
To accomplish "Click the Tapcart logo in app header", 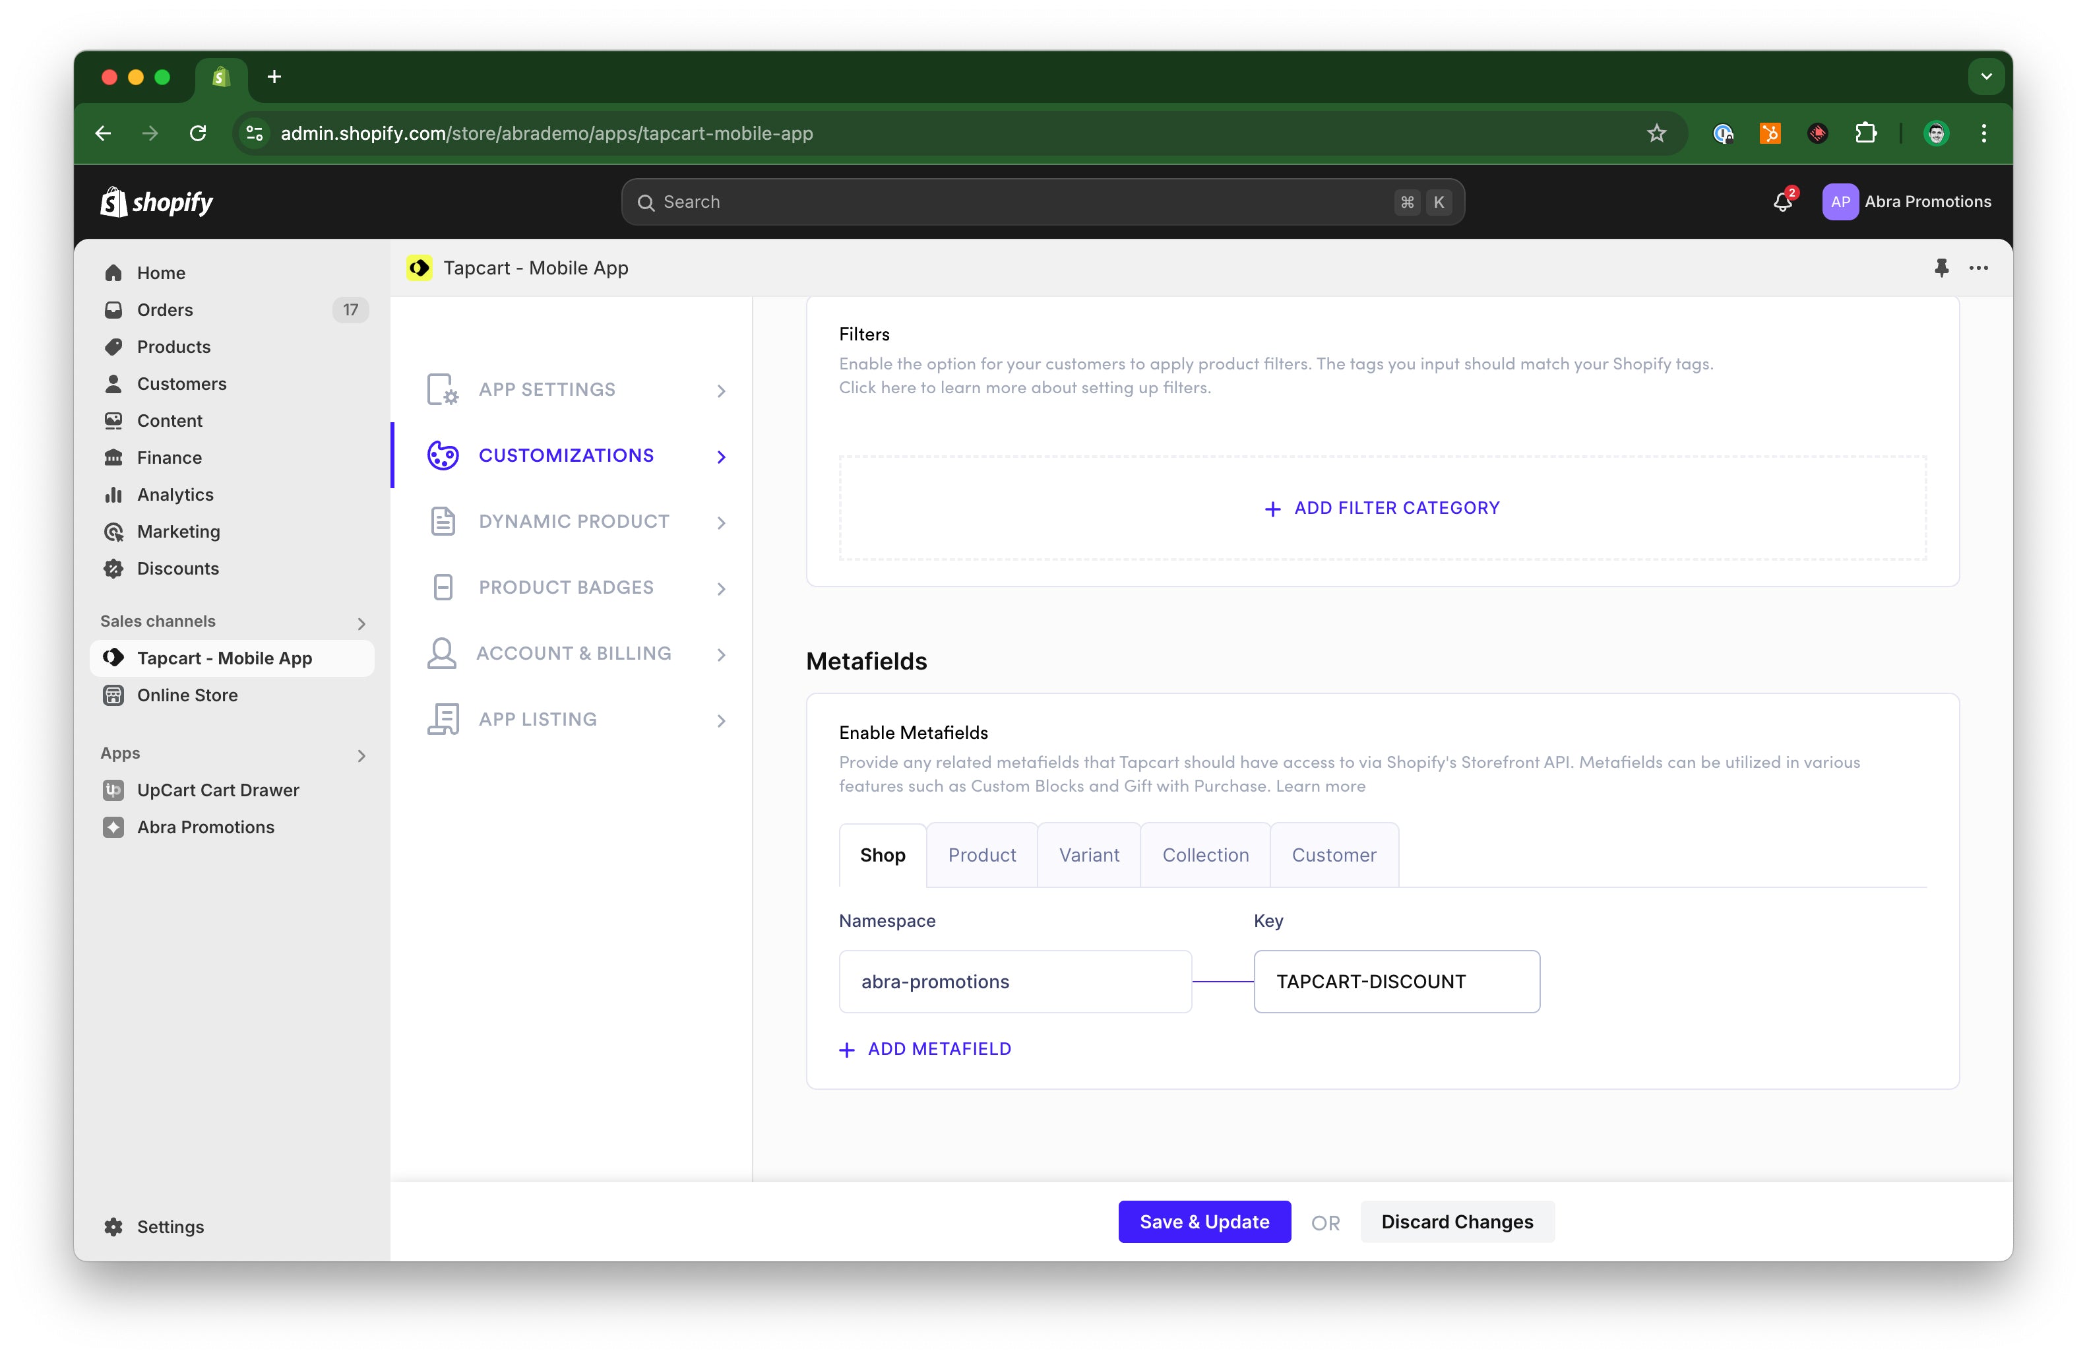I will (x=419, y=267).
